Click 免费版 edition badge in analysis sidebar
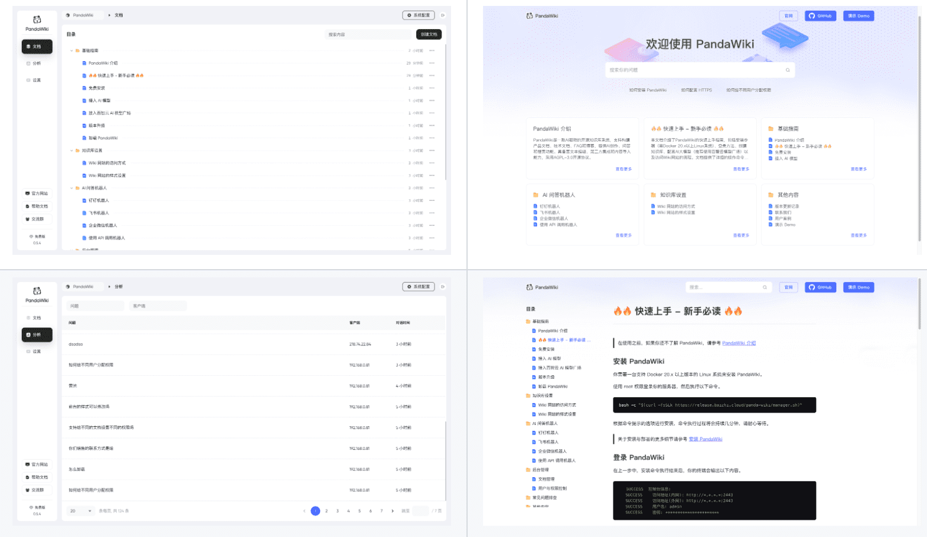927x537 pixels. (x=37, y=507)
